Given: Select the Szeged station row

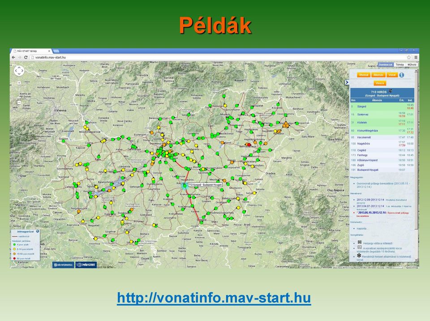Looking at the screenshot, I should [382, 107].
